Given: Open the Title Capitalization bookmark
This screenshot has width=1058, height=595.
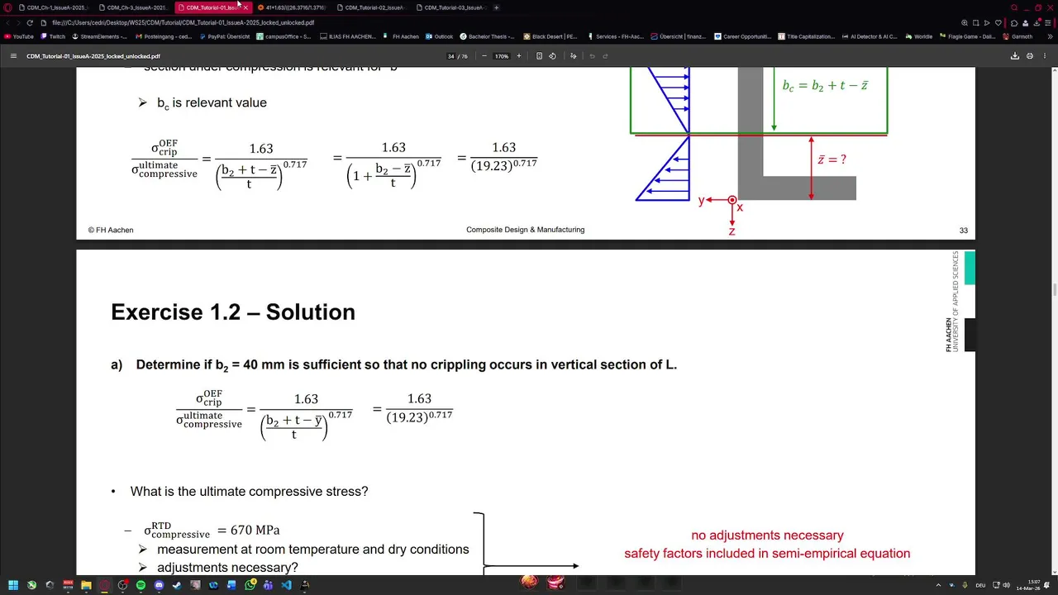Looking at the screenshot, I should [x=806, y=36].
